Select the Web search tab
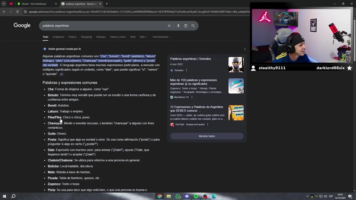Screen dimensions: 356x200 coord(133,37)
